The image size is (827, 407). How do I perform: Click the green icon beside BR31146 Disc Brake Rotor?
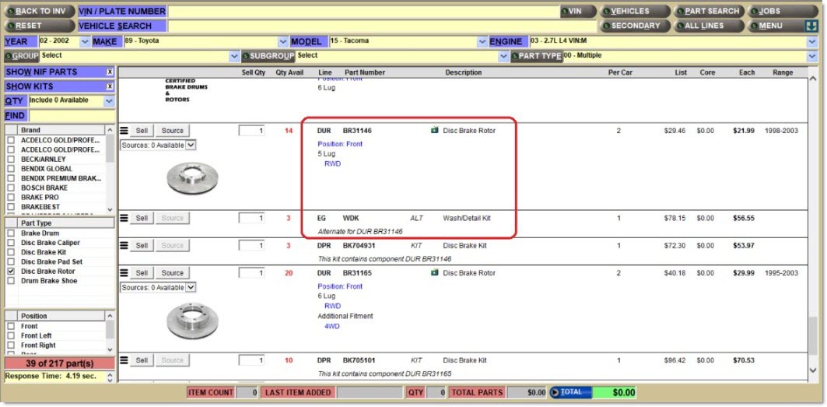click(434, 131)
